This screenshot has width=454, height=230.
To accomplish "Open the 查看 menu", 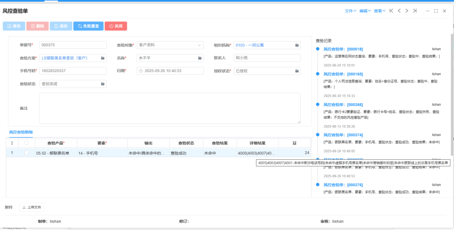I will 380,11.
